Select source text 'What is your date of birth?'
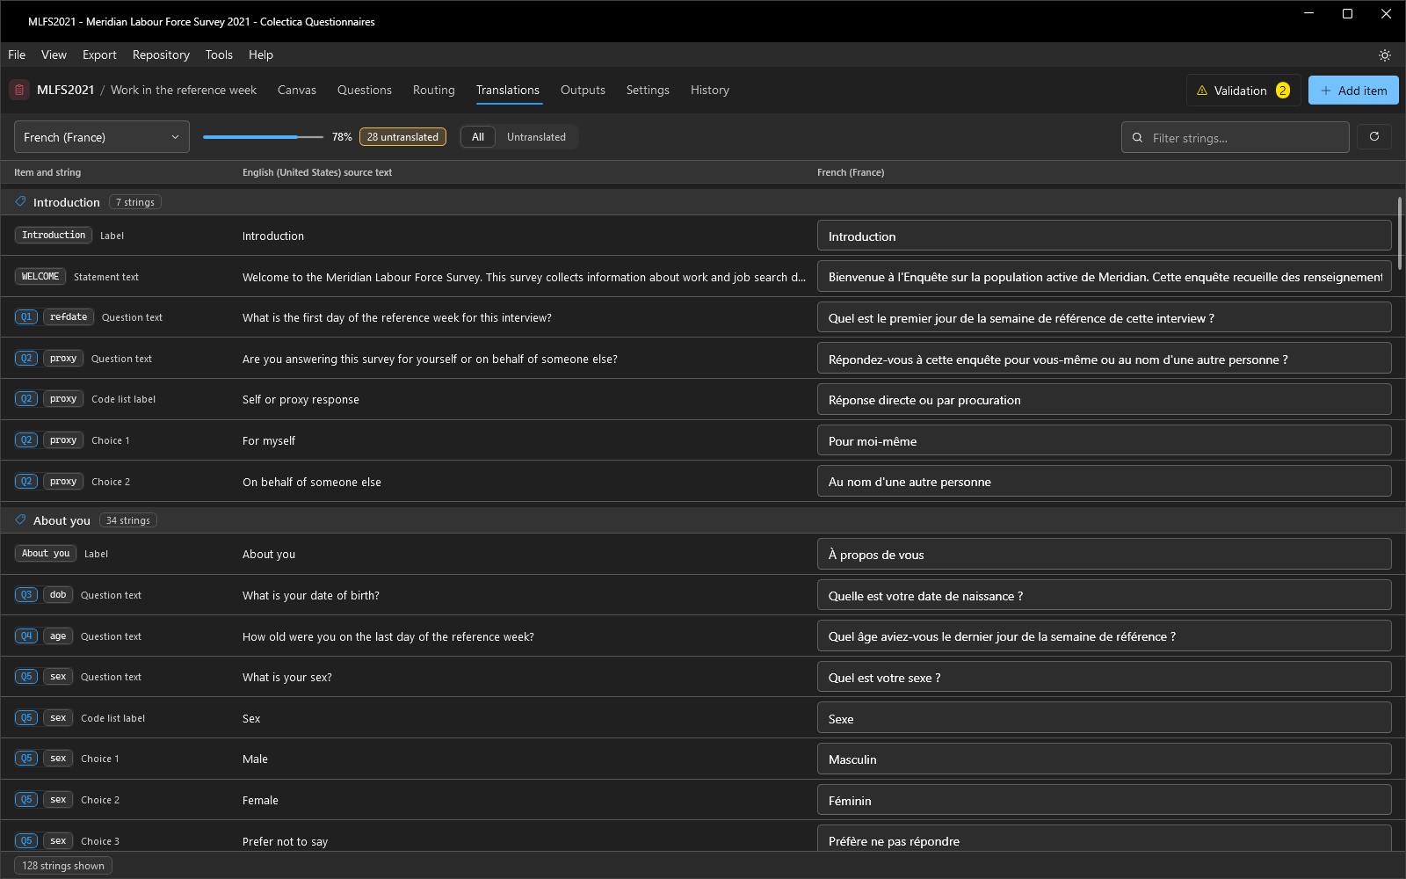 311,595
